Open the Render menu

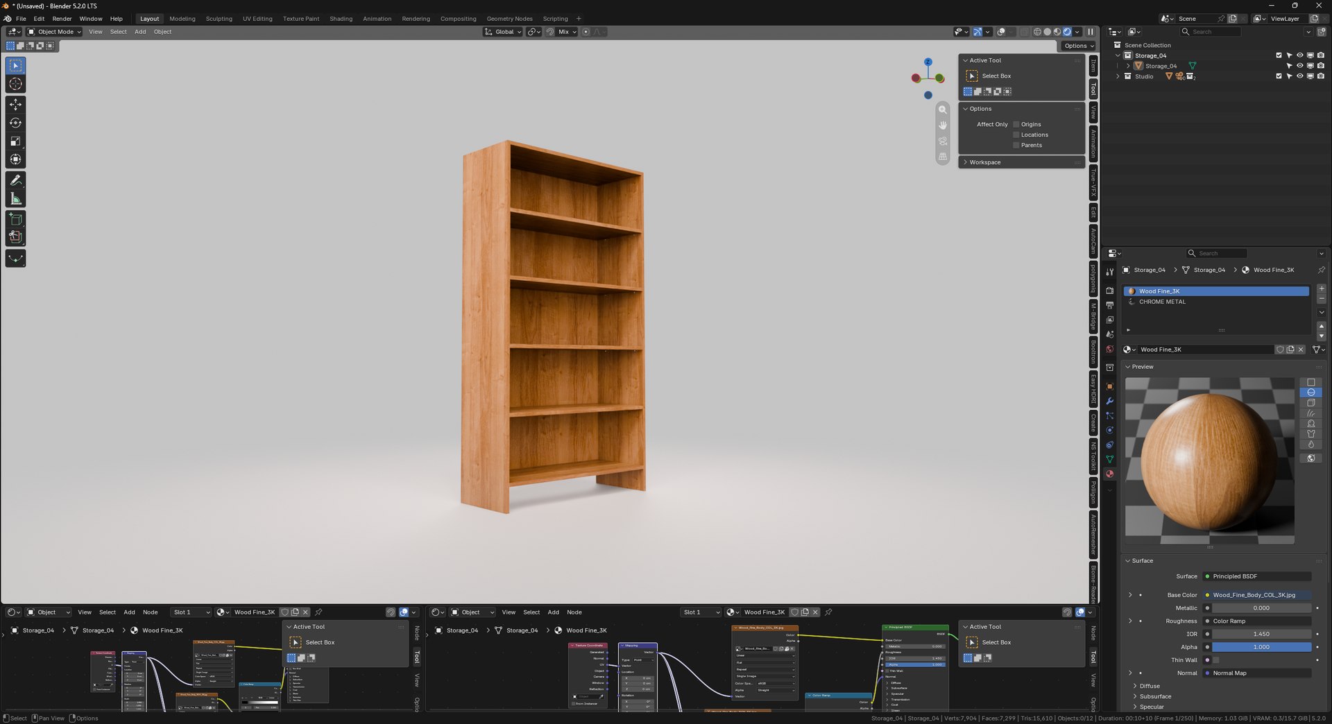(62, 19)
